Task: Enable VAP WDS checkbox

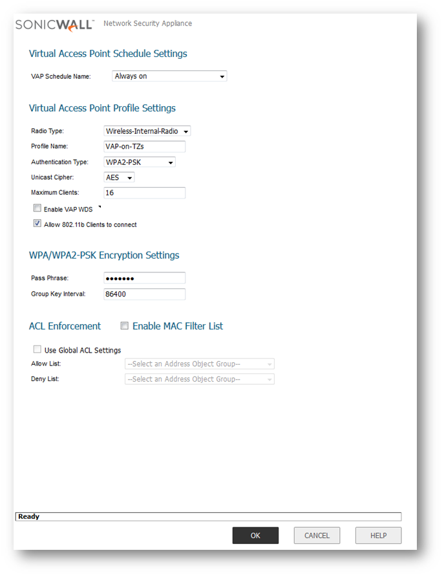Action: coord(37,209)
